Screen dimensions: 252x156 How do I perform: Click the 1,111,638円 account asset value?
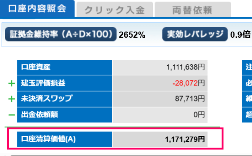click(185, 68)
